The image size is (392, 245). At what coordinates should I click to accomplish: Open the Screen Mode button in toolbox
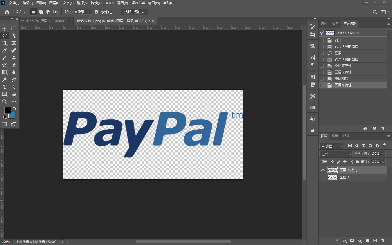(x=14, y=124)
